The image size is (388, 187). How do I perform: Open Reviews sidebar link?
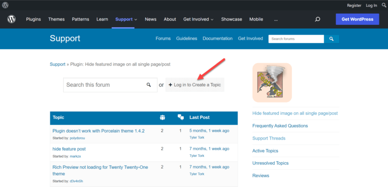(261, 176)
